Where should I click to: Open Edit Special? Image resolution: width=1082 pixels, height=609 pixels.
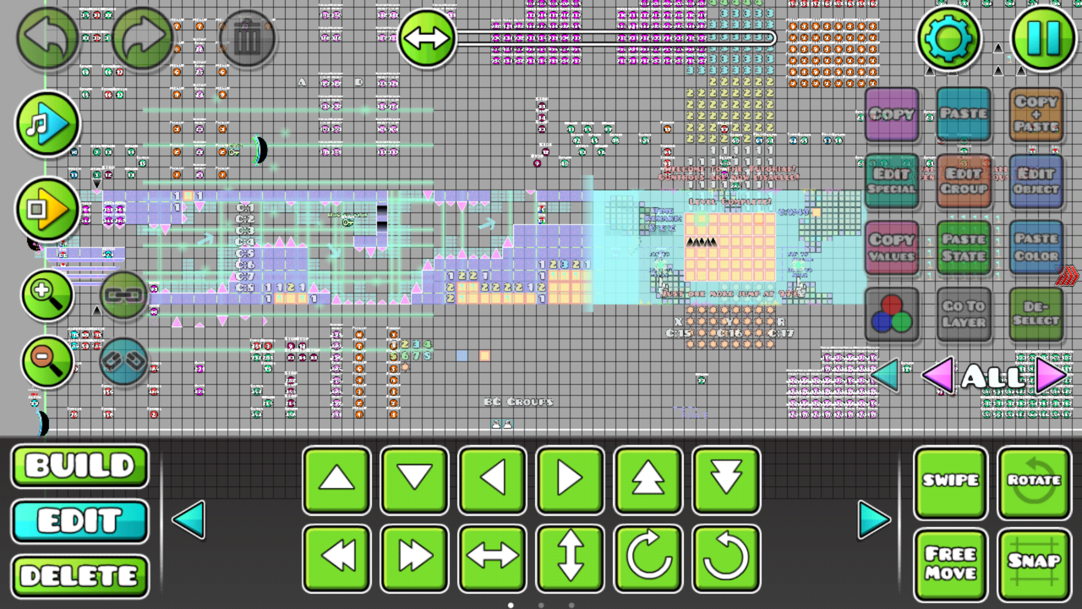[892, 181]
